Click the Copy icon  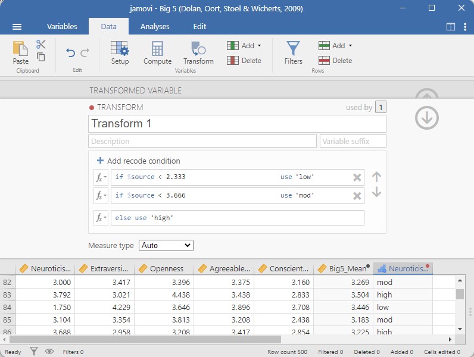pos(41,57)
